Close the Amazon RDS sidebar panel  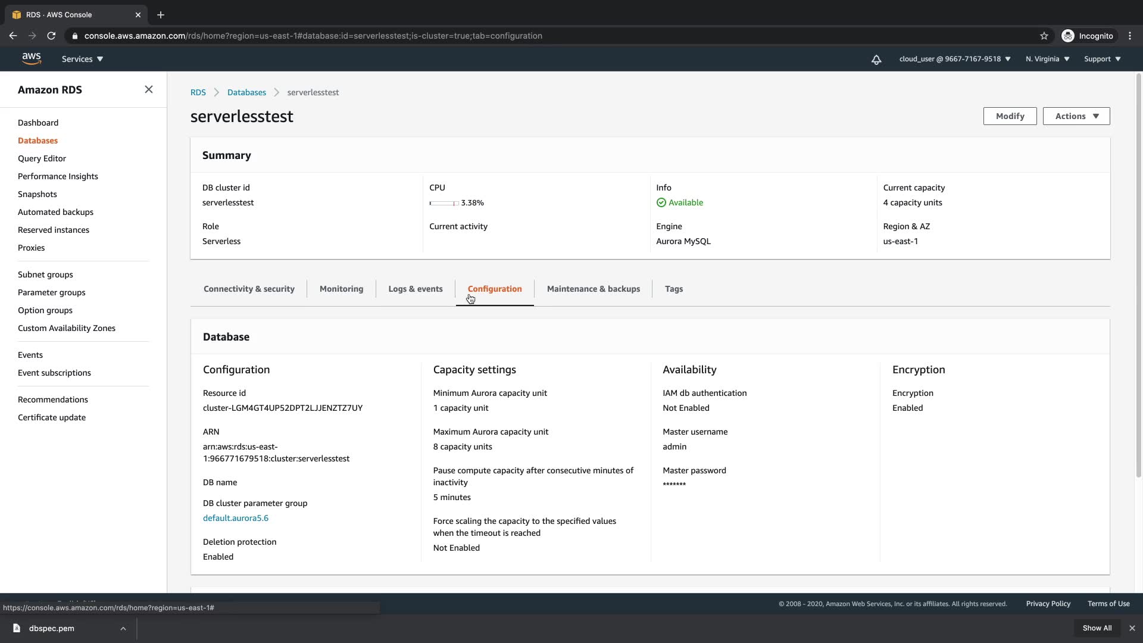(148, 89)
